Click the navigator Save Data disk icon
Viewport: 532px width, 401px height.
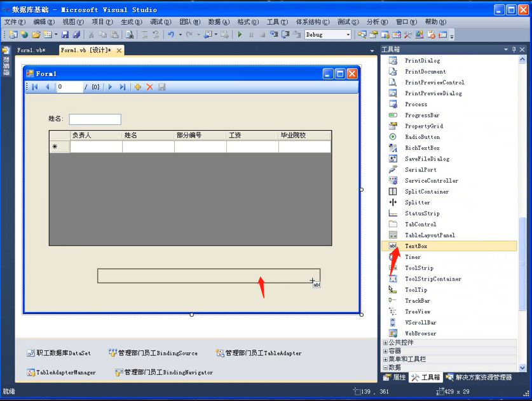click(162, 87)
